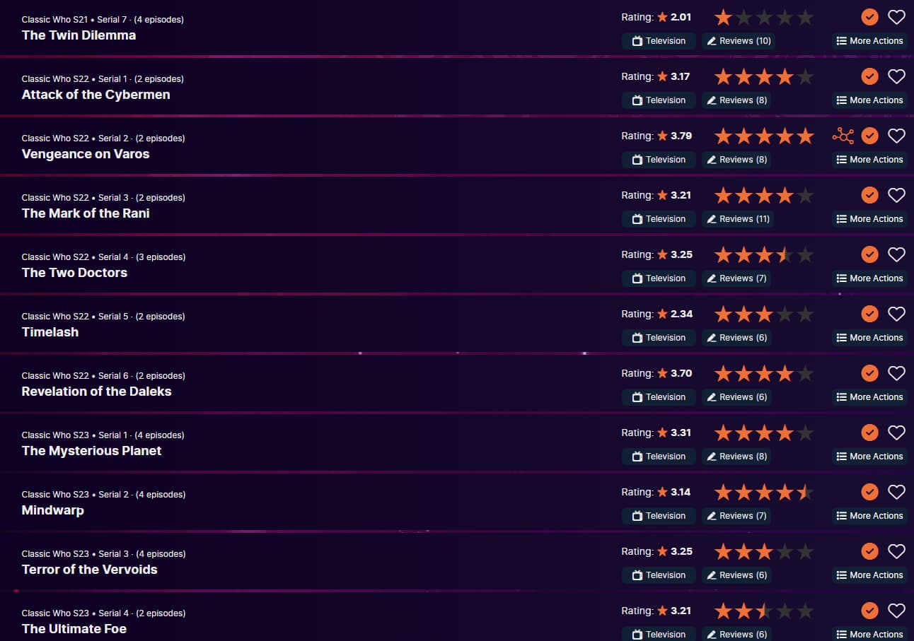Open Reviews (8) for The Mysterious Planet
Viewport: 914px width, 641px height.
coord(736,457)
